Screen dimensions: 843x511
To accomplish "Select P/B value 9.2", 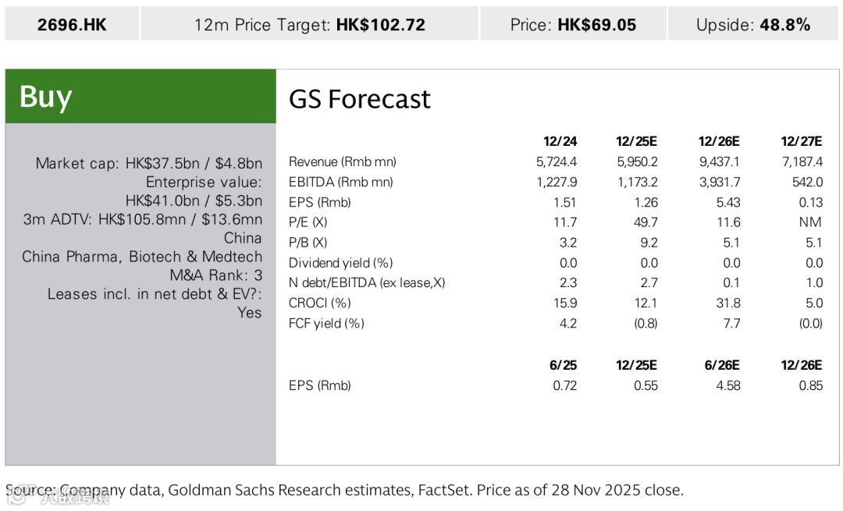I will tap(649, 243).
